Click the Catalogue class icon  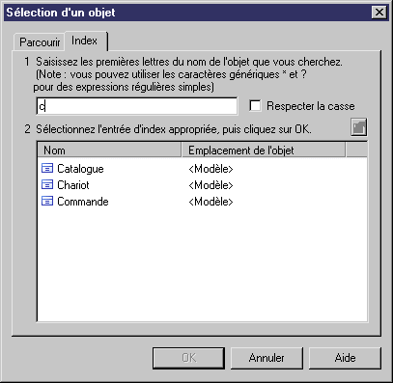(47, 168)
